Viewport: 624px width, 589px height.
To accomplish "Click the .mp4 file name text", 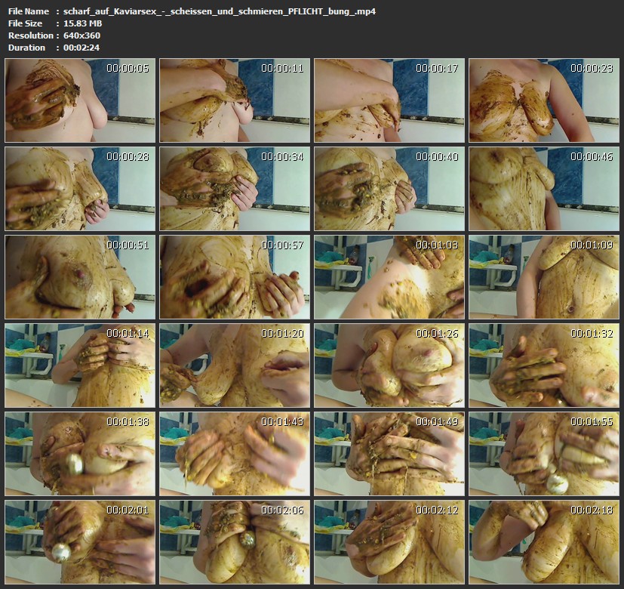I will pyautogui.click(x=220, y=11).
